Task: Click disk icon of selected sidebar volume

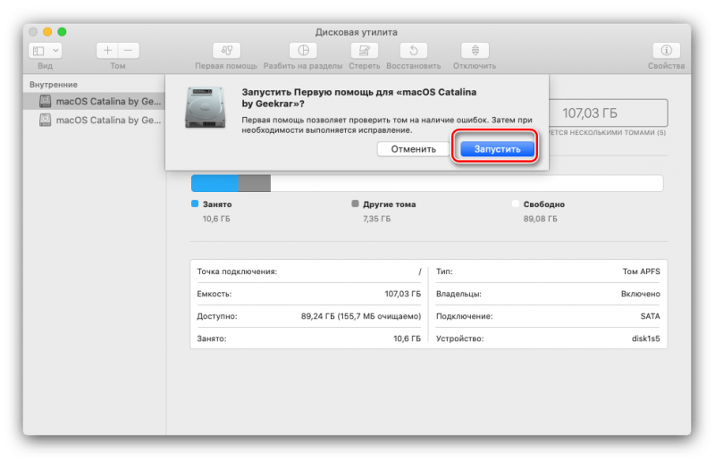Action: click(x=46, y=101)
